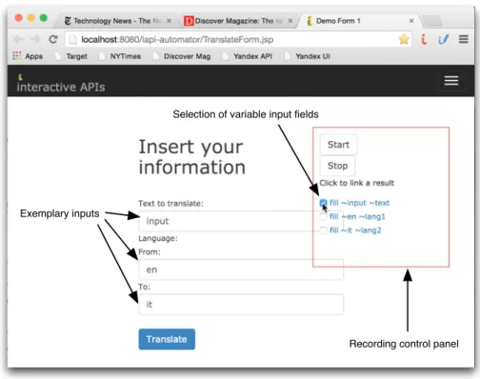The image size is (480, 379).
Task: Open a new tab button
Action: click(x=432, y=21)
